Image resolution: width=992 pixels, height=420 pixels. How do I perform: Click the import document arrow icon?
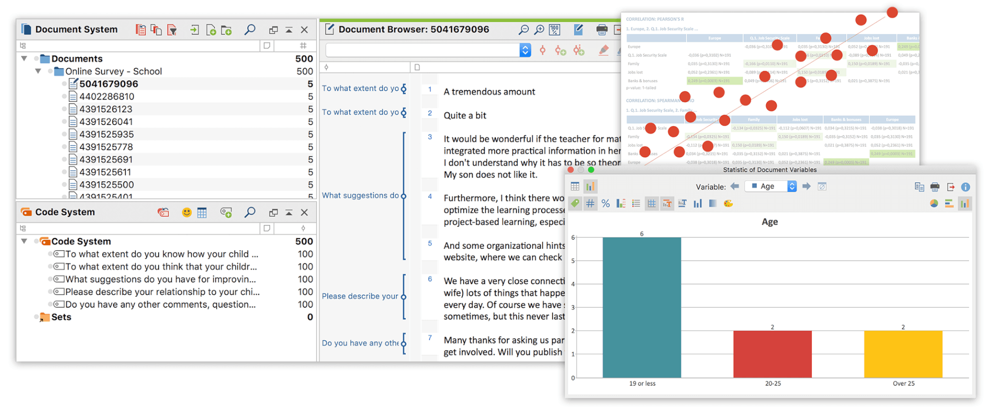tap(194, 30)
